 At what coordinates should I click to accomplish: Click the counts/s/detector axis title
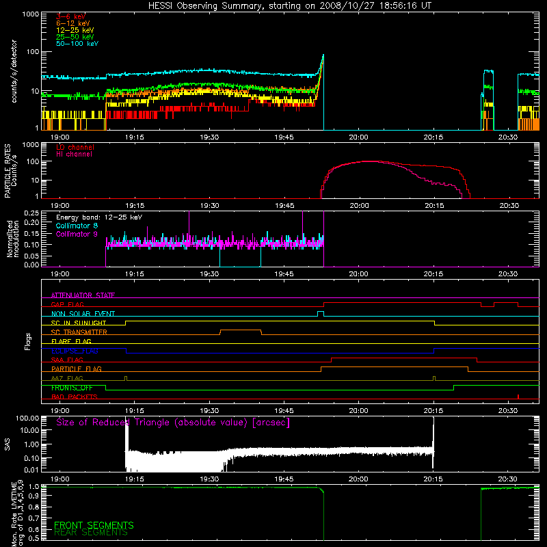(x=14, y=71)
